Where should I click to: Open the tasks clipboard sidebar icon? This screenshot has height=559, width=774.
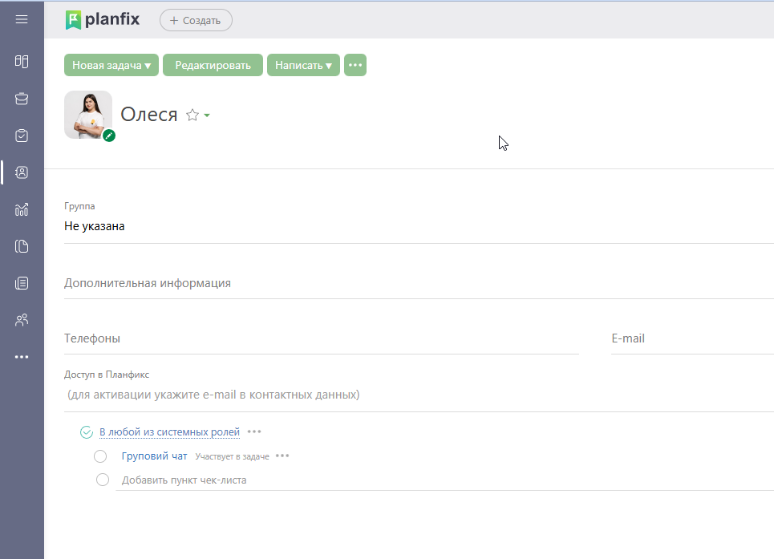22,136
